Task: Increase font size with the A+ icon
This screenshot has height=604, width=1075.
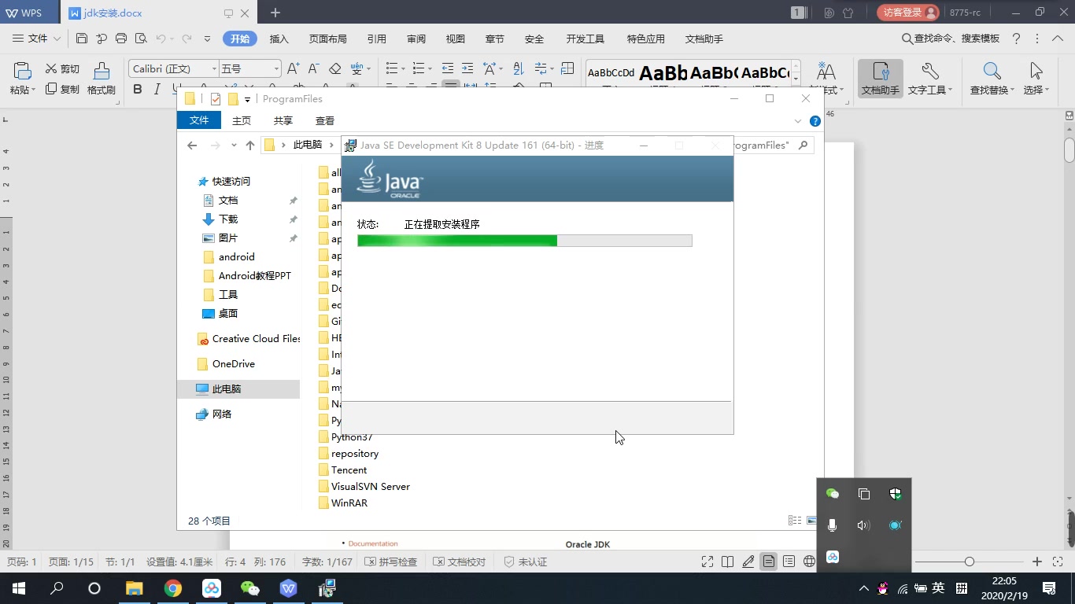Action: [293, 68]
